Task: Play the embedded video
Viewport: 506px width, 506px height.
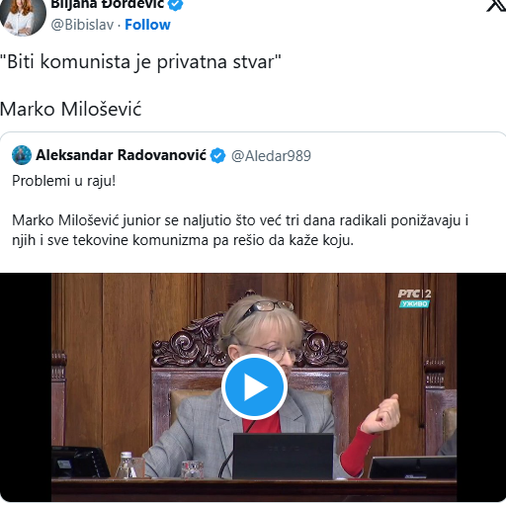Action: [254, 386]
